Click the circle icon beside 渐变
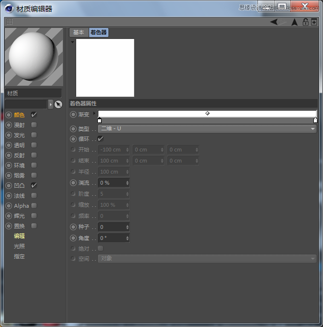The width and height of the screenshot is (323, 327). coord(73,114)
